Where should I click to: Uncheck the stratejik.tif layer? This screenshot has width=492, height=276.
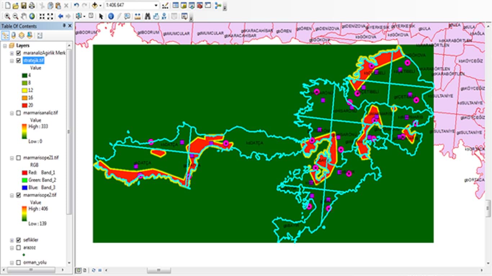point(19,61)
